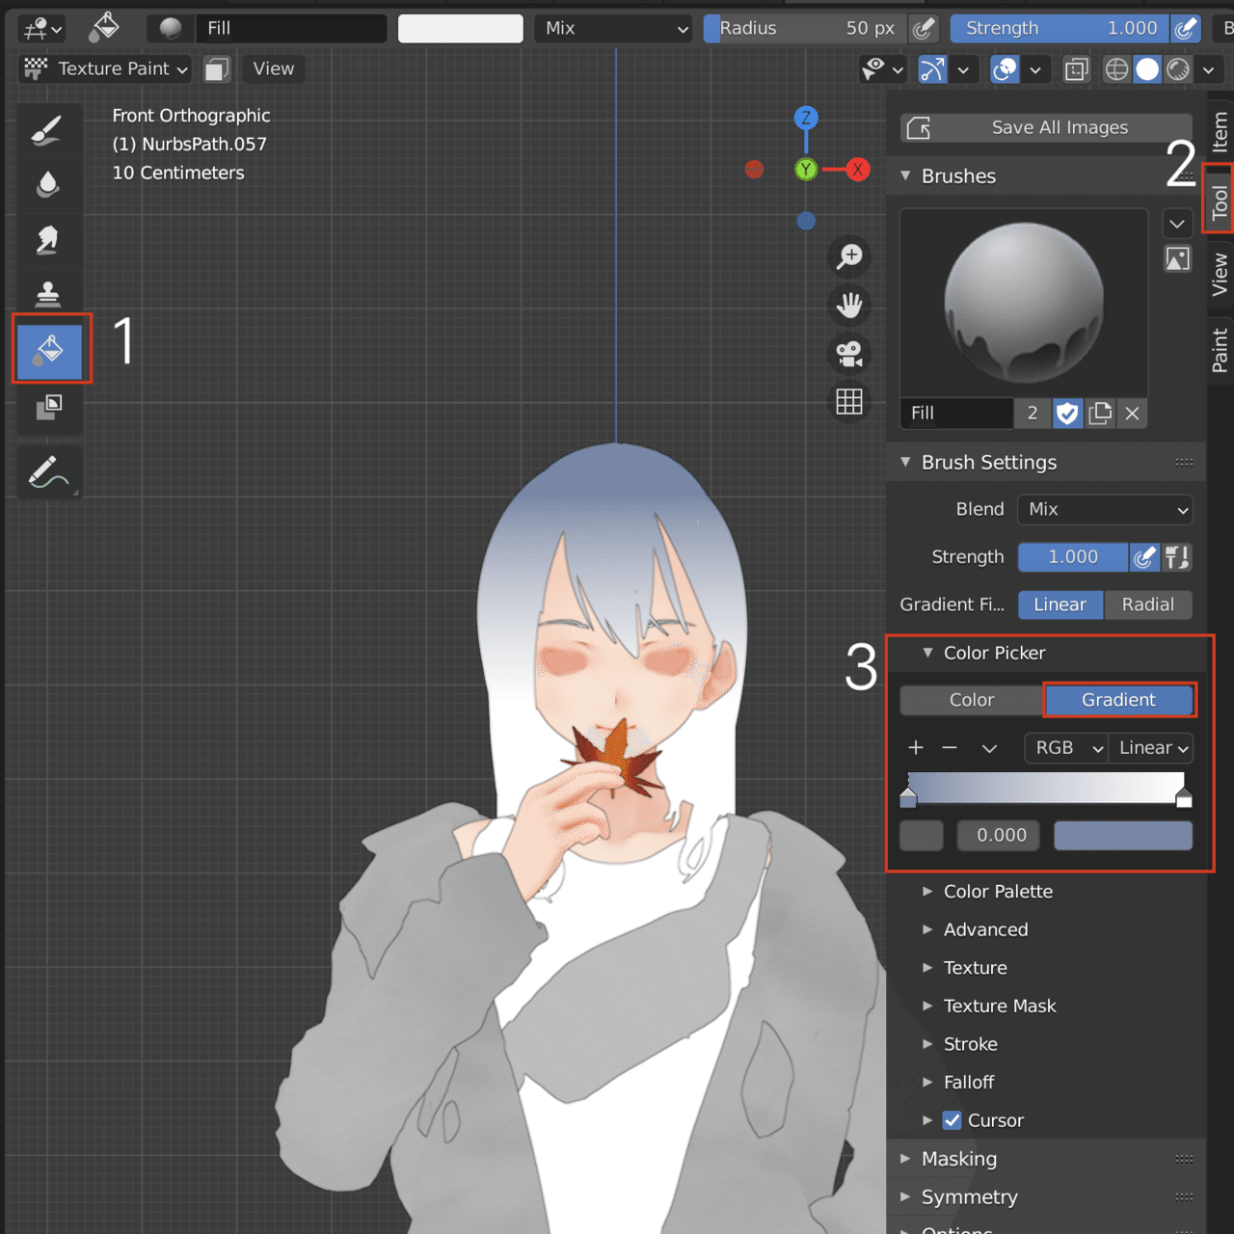
Task: Toggle the fake user shield on the Fill brush
Action: click(1067, 413)
